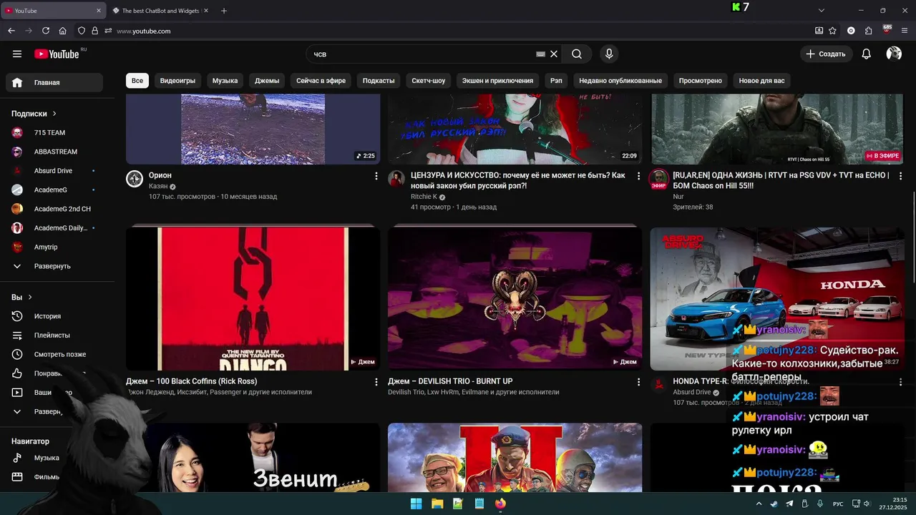Open the list all tabs dropdown
Viewport: 916px width, 515px height.
(x=822, y=11)
